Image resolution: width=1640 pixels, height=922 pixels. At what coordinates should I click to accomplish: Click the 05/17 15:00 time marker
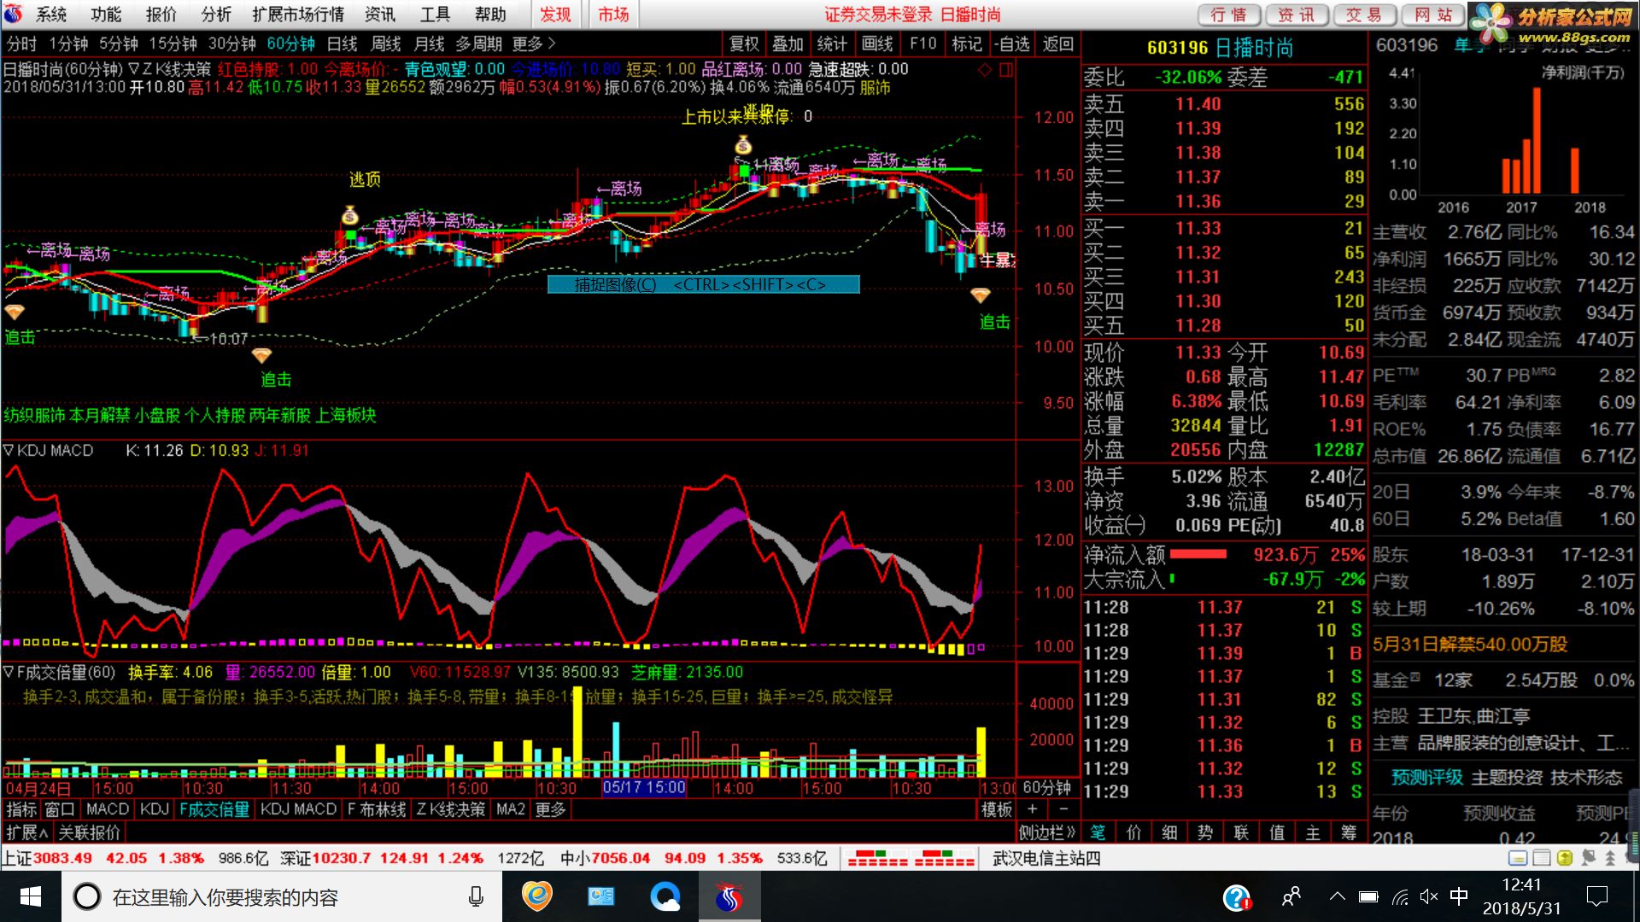(644, 787)
